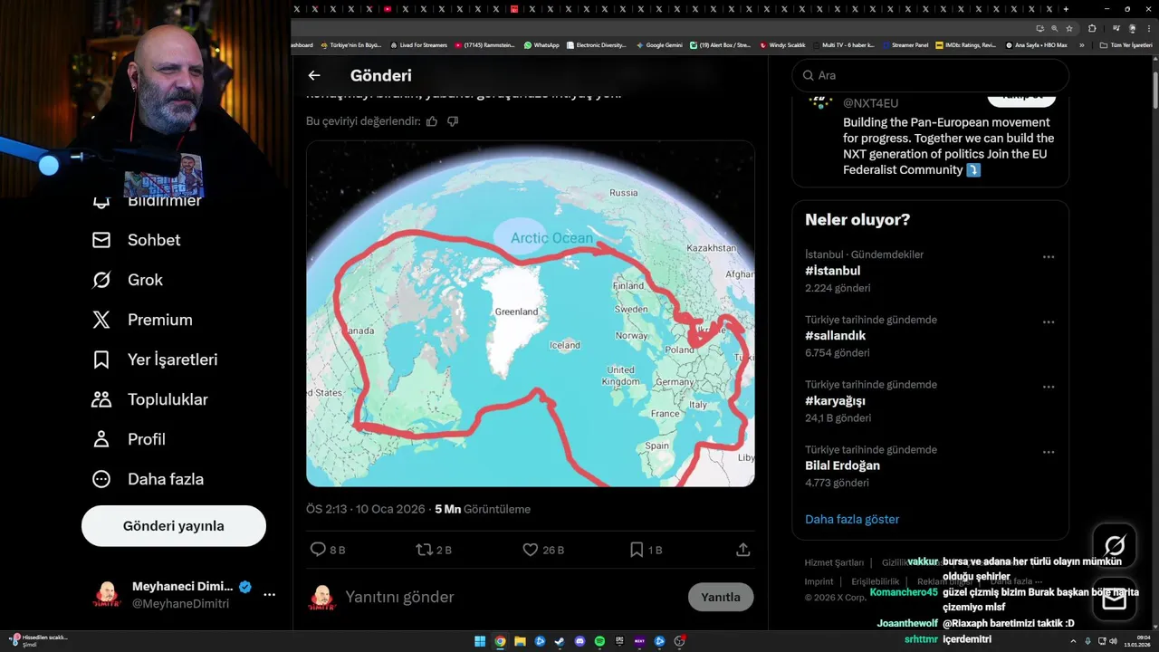Screen dimensions: 1159x652
Task: Show hidden system tray icons
Action: point(1074,641)
